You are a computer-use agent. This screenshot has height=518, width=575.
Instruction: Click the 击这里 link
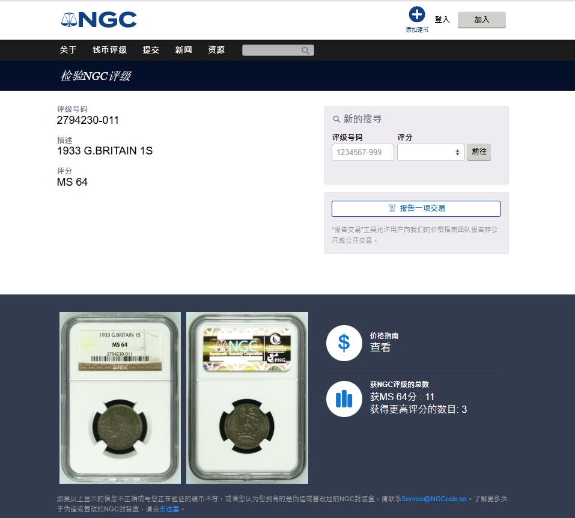(x=169, y=509)
